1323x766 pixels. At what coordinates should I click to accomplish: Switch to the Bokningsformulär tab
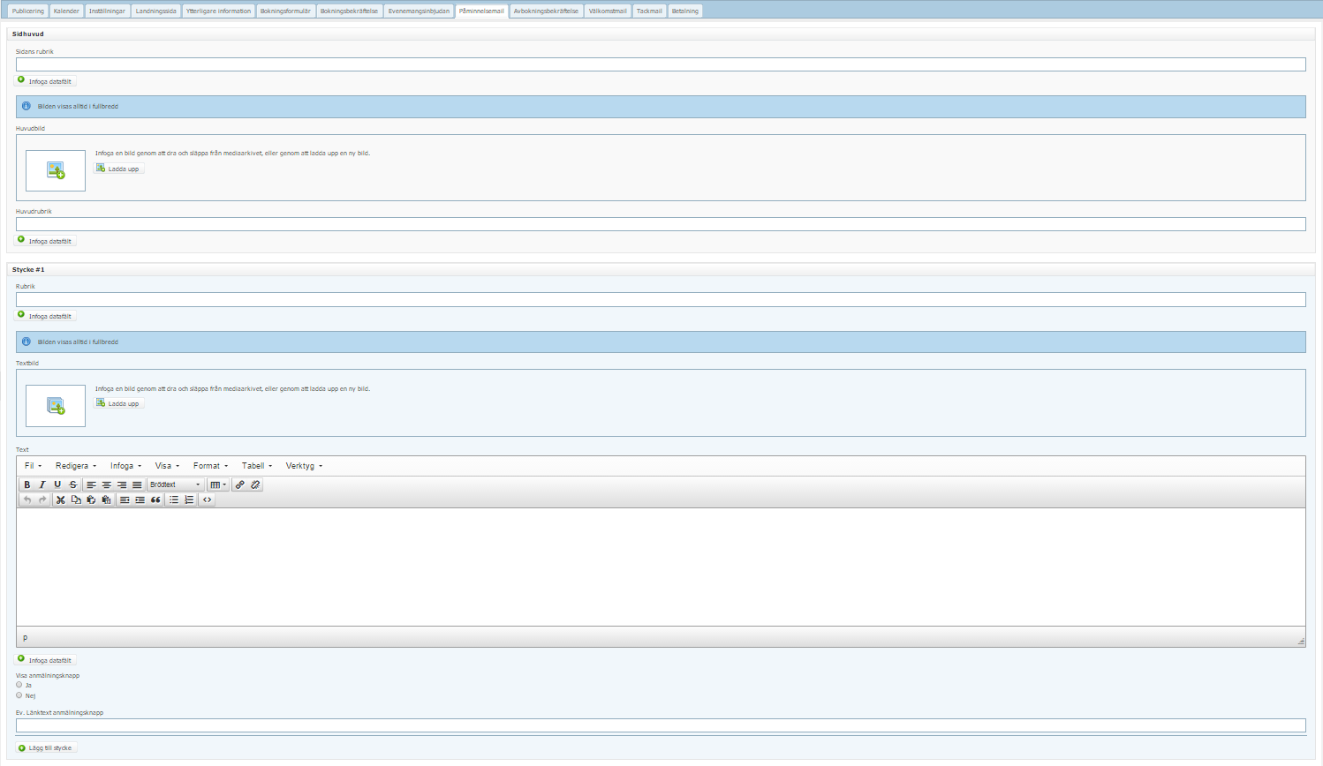coord(285,11)
